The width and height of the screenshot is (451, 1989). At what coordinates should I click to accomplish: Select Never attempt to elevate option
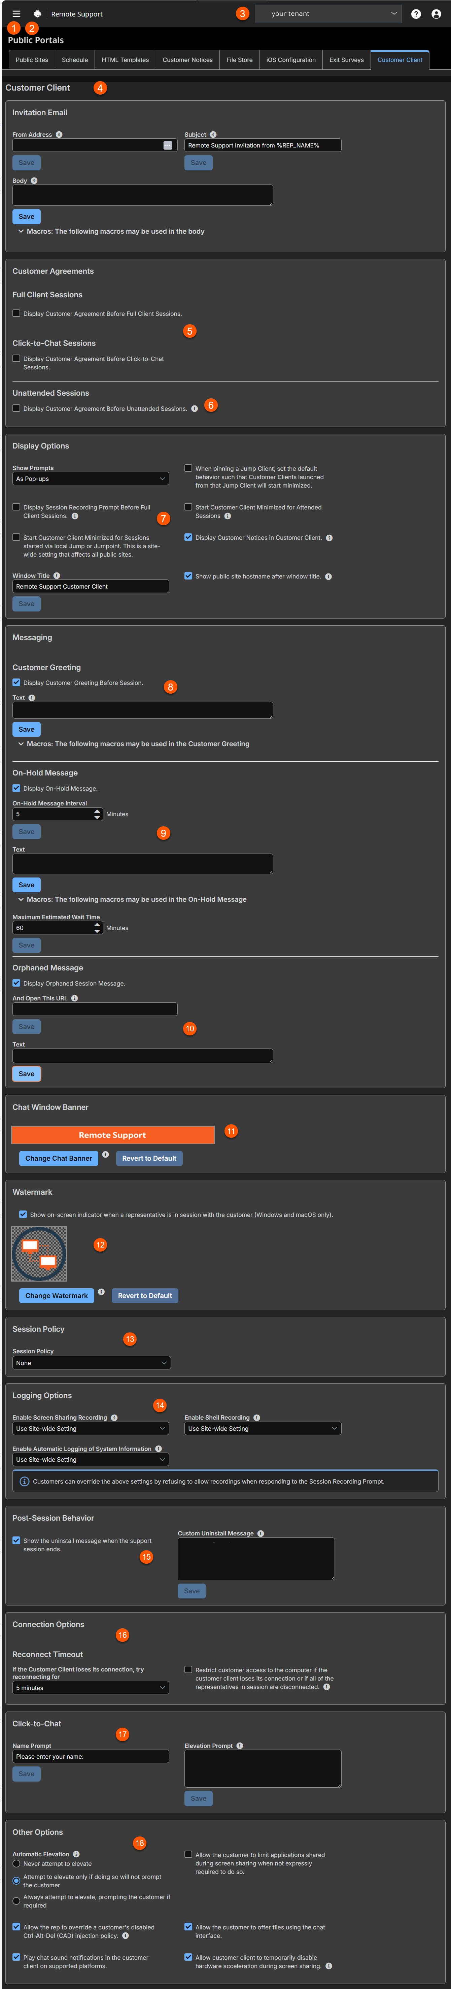pyautogui.click(x=16, y=1864)
